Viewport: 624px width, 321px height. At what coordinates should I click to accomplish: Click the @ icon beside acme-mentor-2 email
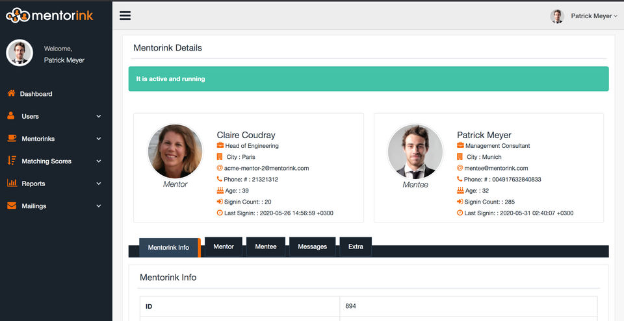click(220, 168)
